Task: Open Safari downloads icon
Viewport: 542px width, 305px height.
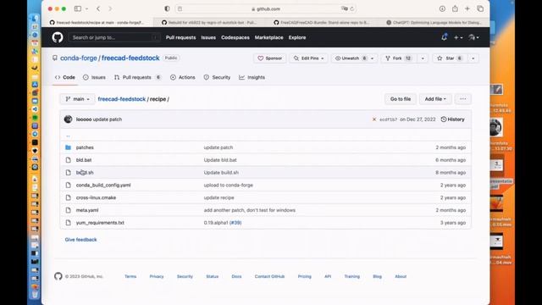Action: (442, 8)
